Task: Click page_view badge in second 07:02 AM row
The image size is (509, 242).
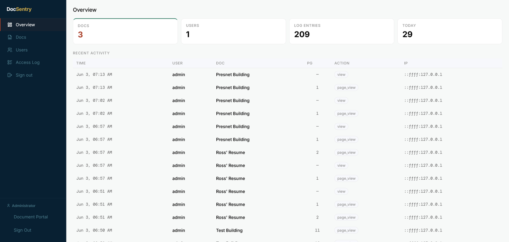Action: pos(346,114)
